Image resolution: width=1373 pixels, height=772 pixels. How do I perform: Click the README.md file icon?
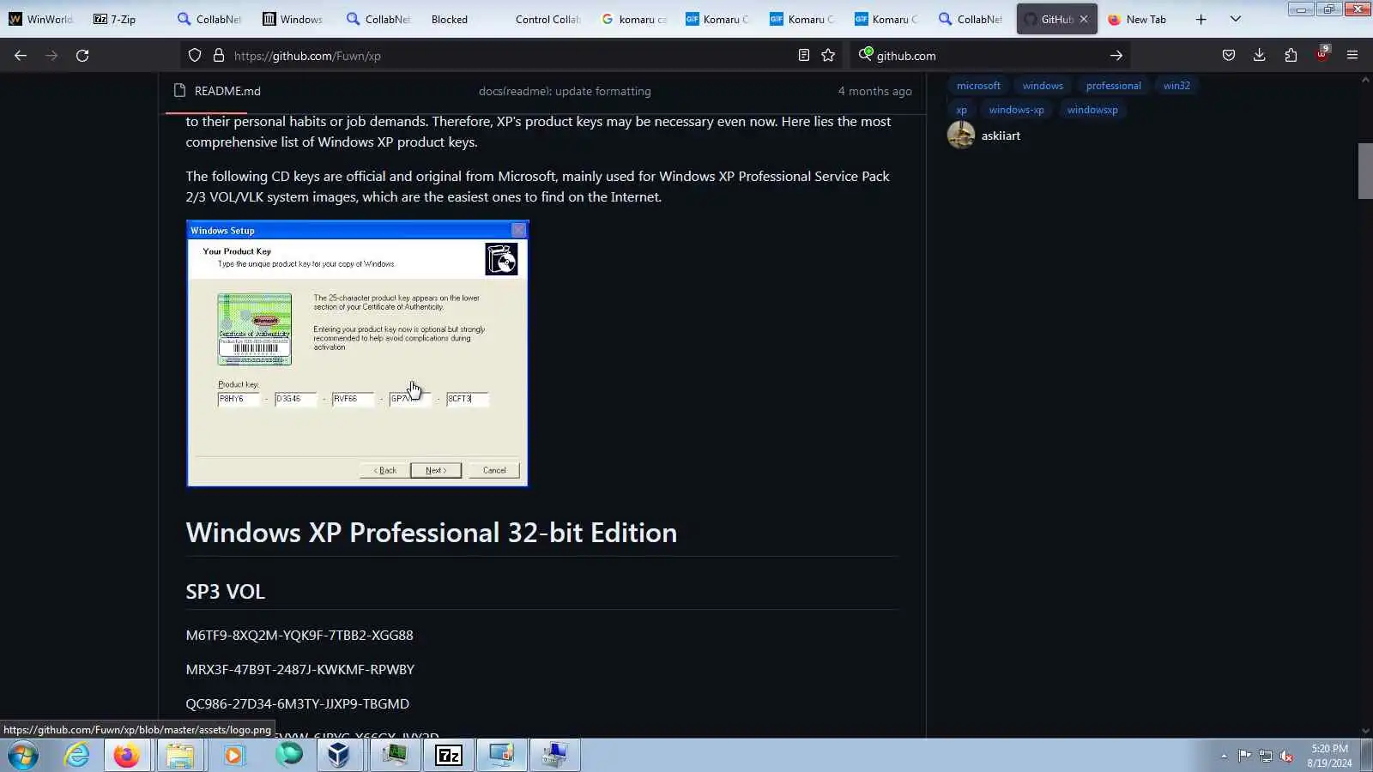click(x=179, y=91)
